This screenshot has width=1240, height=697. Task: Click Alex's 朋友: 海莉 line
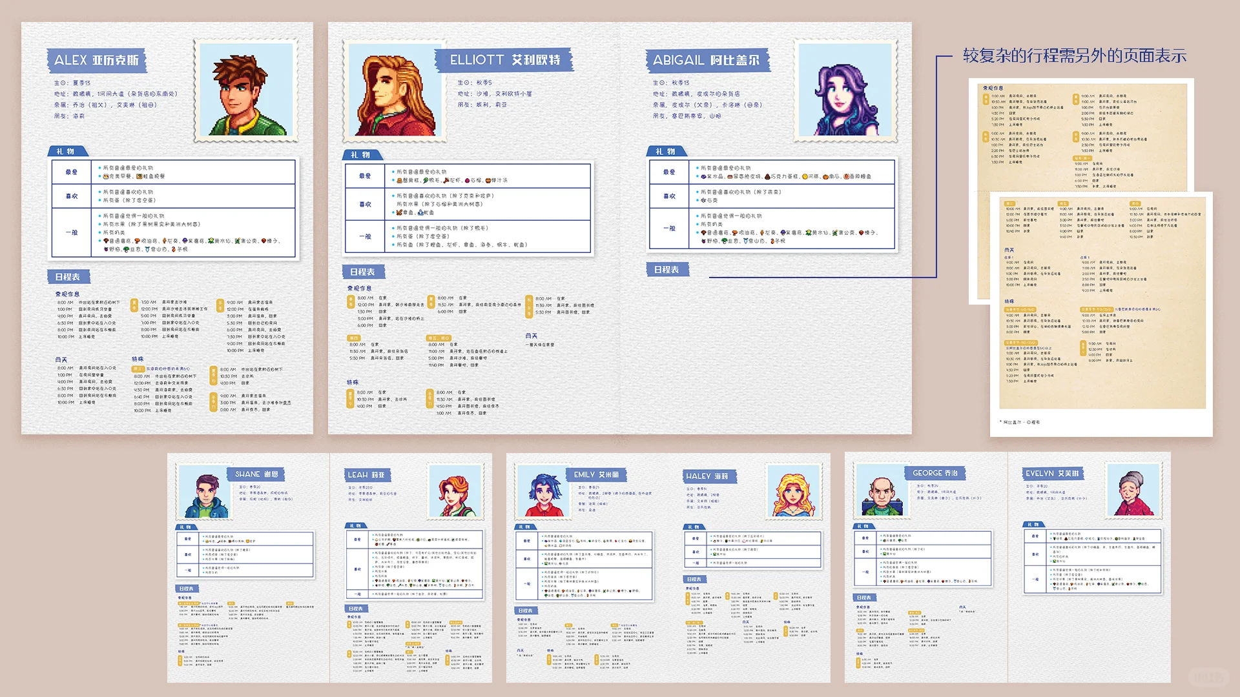point(69,116)
